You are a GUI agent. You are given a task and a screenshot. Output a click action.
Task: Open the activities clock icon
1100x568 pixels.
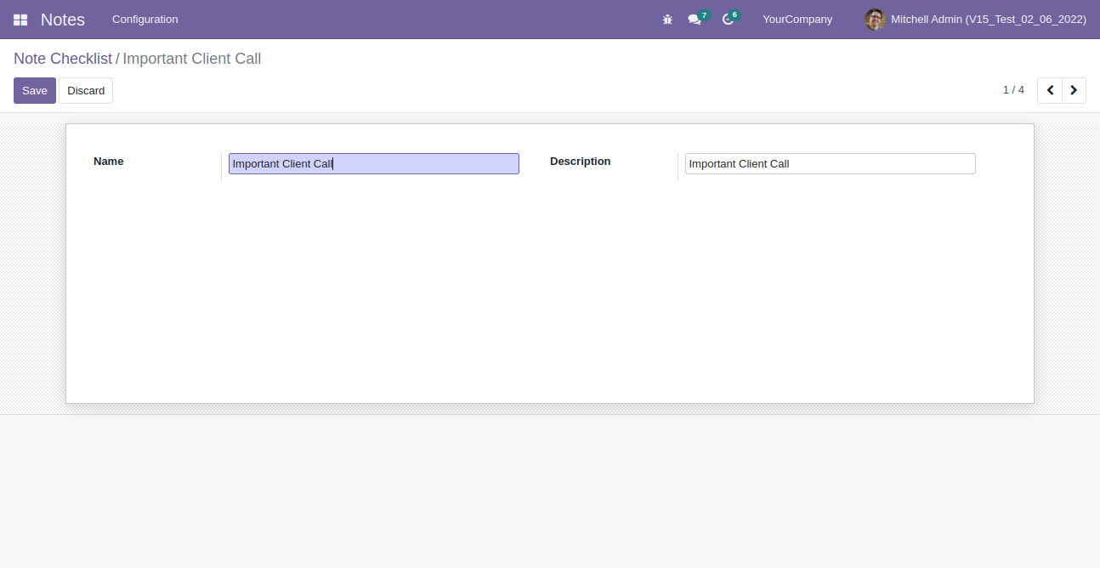click(x=728, y=20)
